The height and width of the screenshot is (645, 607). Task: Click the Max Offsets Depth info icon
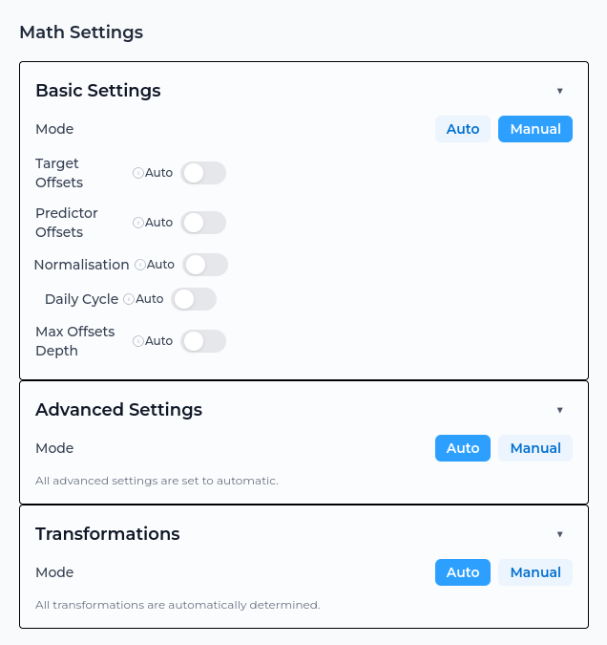click(x=138, y=341)
